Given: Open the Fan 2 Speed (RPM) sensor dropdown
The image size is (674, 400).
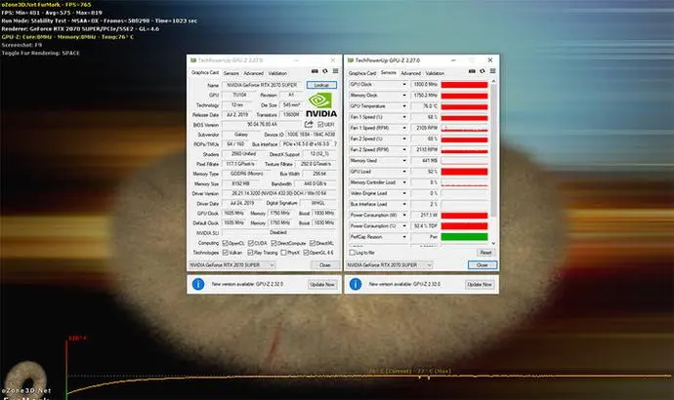Looking at the screenshot, I should tap(404, 150).
